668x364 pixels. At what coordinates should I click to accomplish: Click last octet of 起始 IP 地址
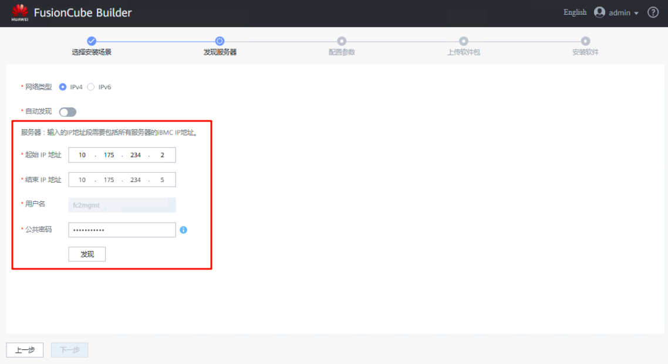pyautogui.click(x=162, y=155)
